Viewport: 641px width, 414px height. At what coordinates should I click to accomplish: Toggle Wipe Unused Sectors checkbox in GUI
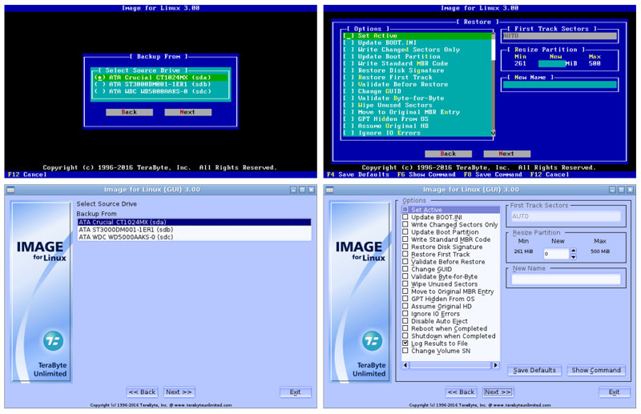click(x=405, y=283)
